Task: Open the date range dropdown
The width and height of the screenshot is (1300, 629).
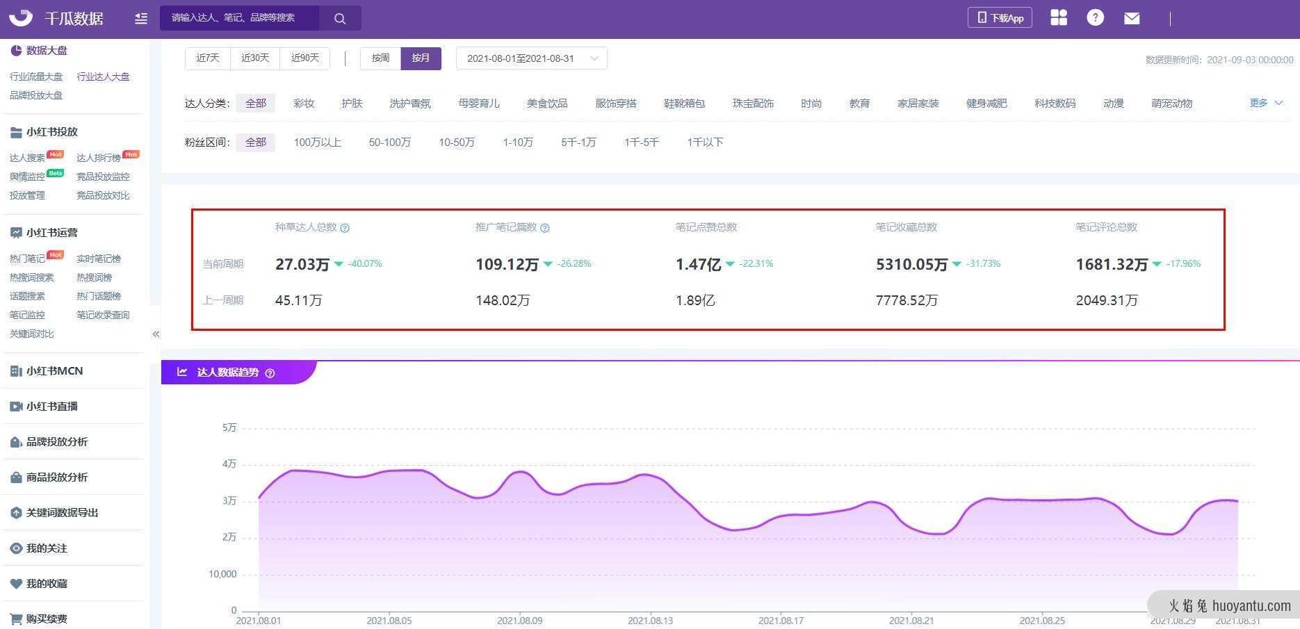Action: click(532, 58)
